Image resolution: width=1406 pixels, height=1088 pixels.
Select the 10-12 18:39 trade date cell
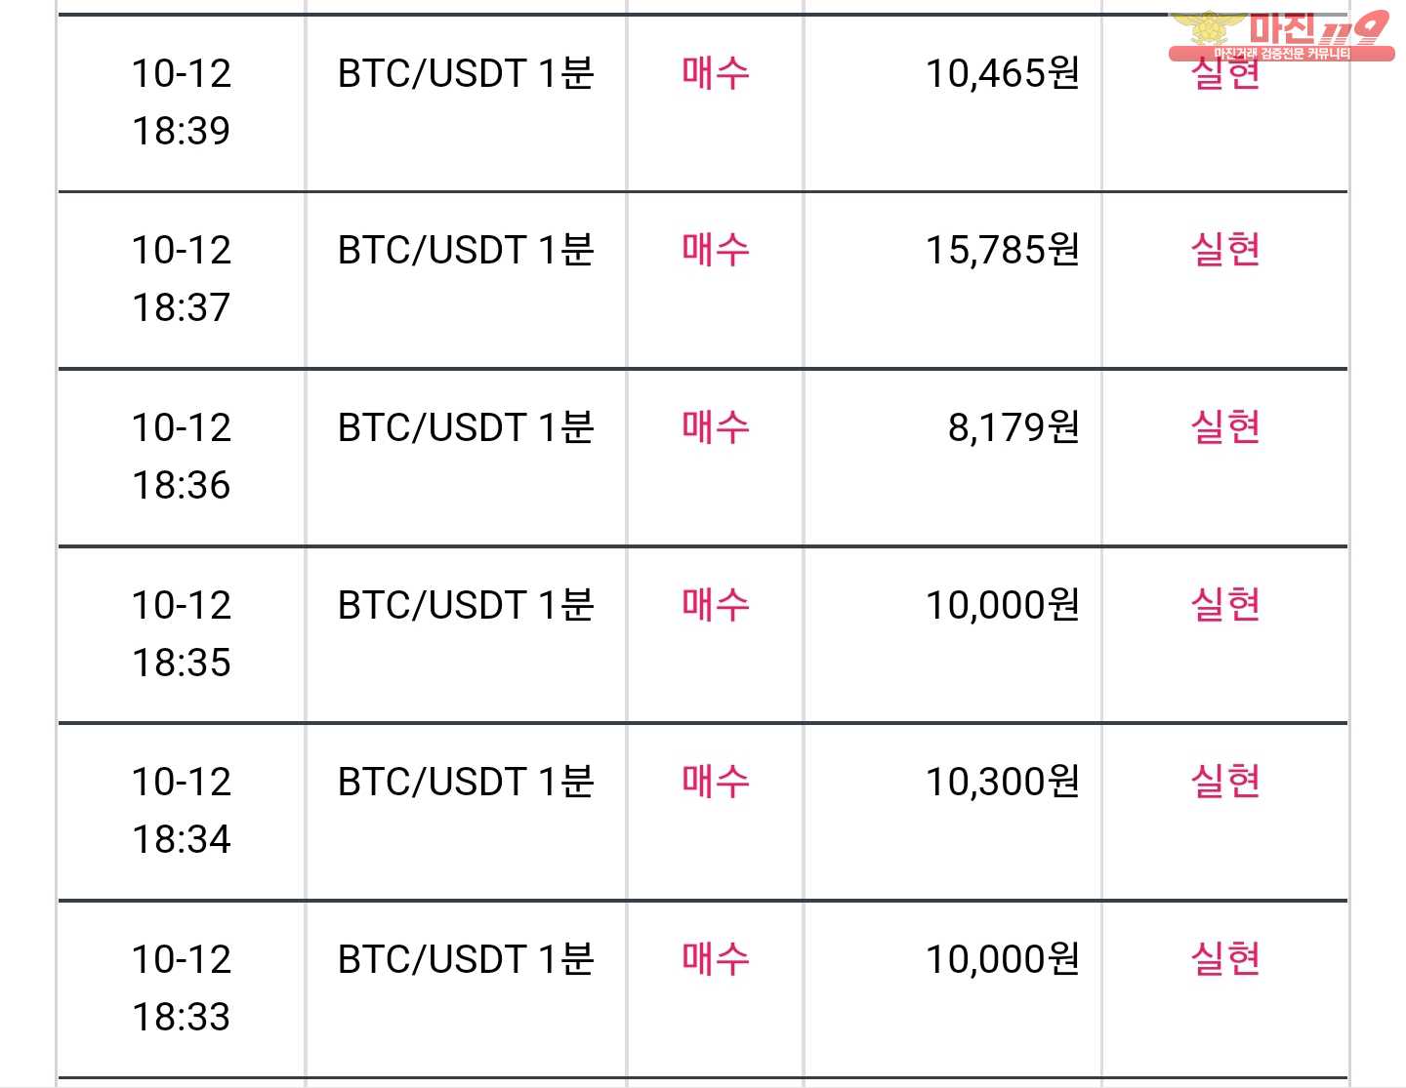[182, 102]
